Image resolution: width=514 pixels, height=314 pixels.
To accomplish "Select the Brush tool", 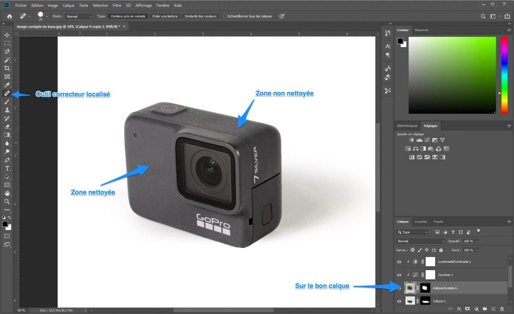I will [7, 101].
